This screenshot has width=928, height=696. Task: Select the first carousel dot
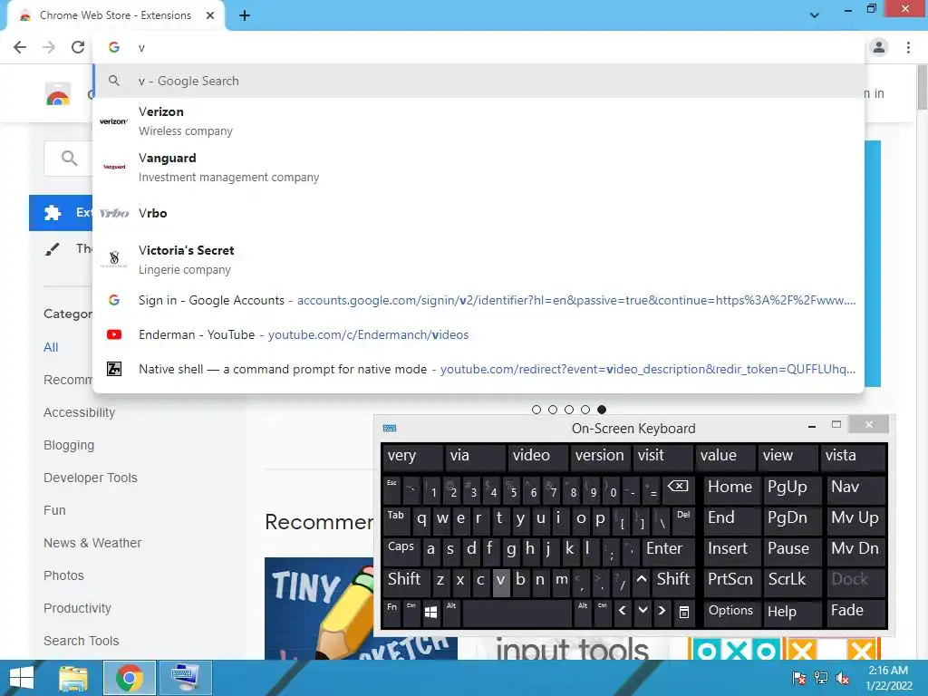[536, 410]
